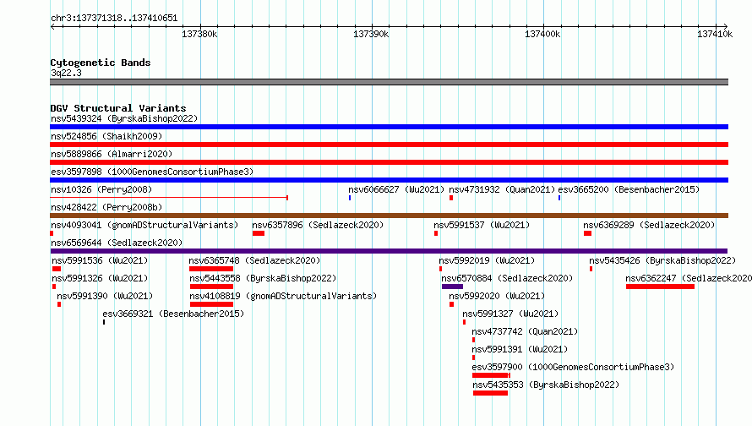Open nsv6066627 (Wu2021) variant label
This screenshot has width=752, height=426.
point(396,189)
